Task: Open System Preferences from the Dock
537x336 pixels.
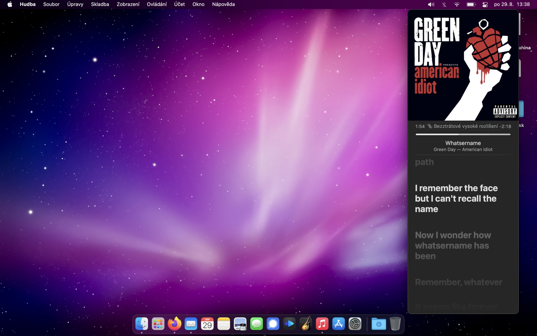Action: [355, 324]
